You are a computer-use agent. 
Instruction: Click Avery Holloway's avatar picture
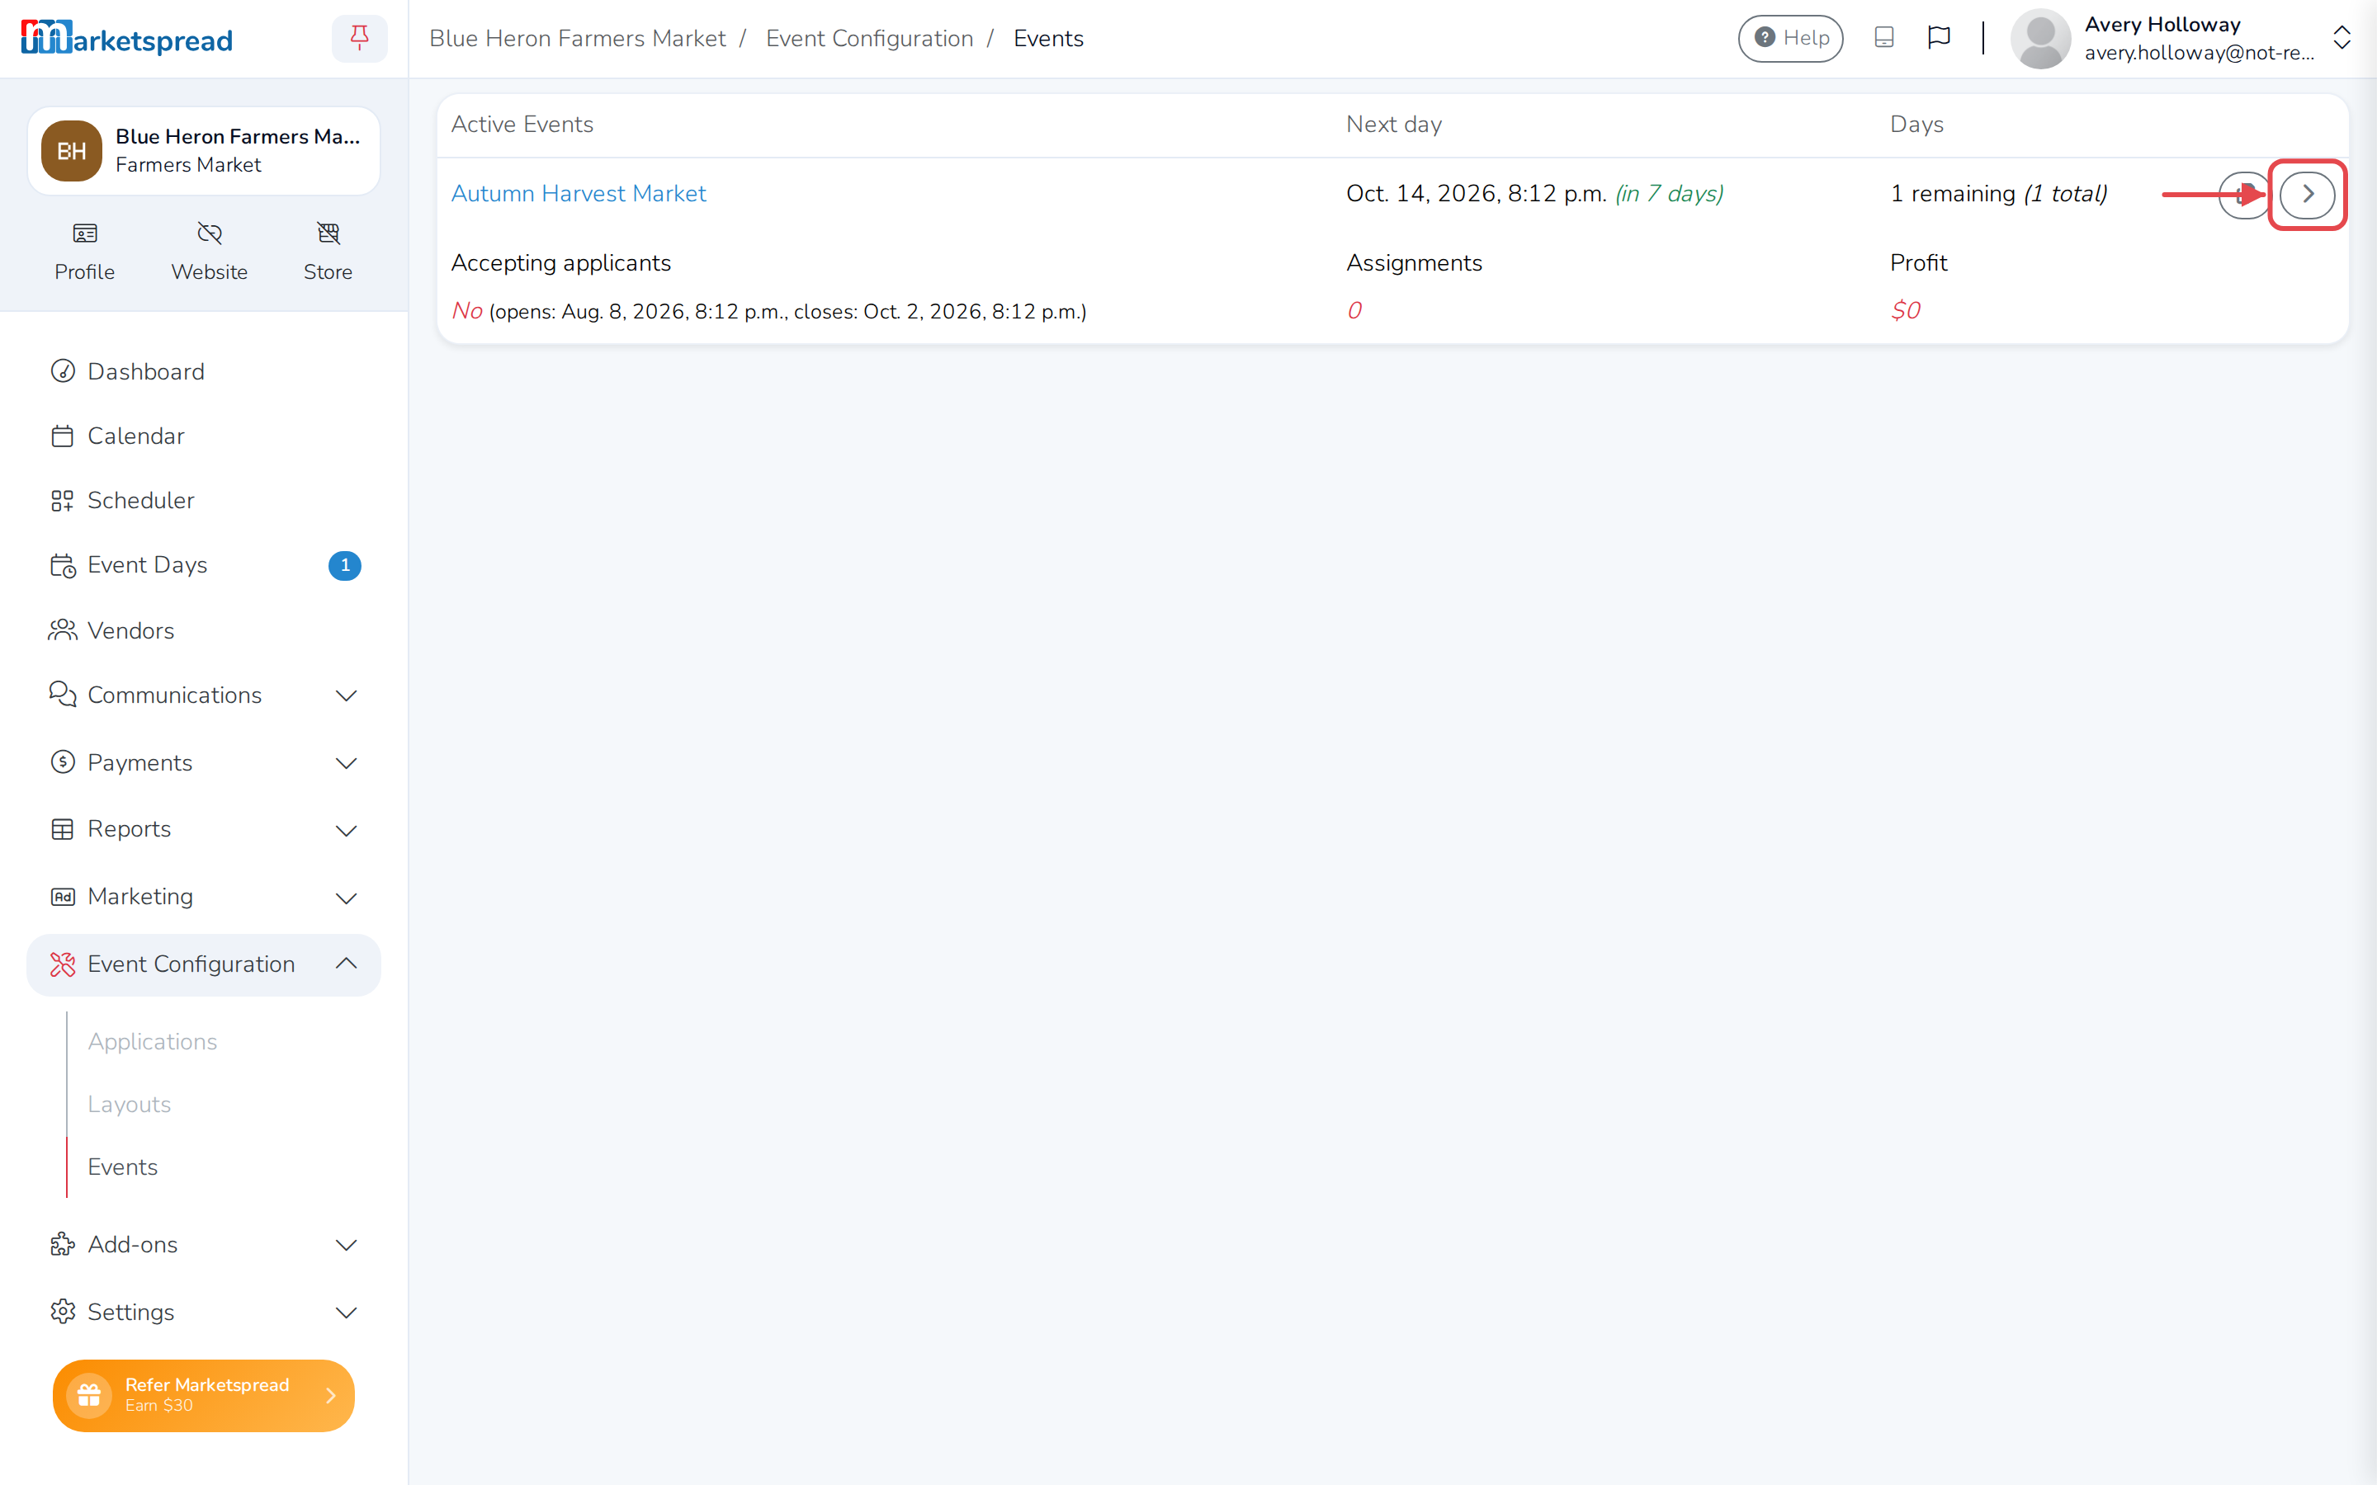tap(2040, 38)
